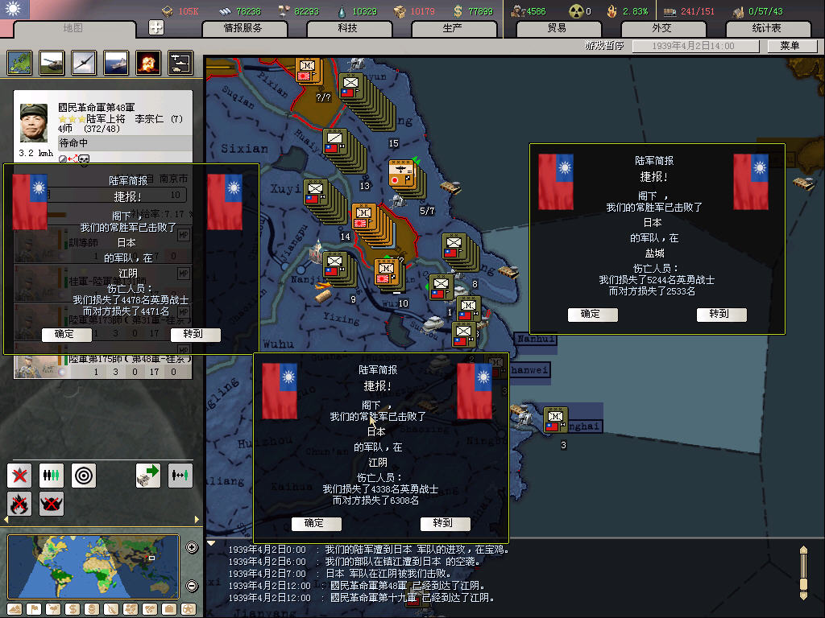
Task: Switch to the 地图 map tab
Action: (x=73, y=28)
